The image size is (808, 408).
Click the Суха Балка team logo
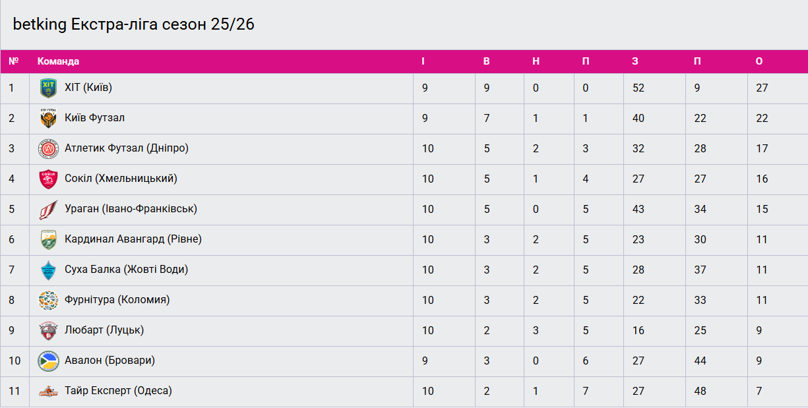[48, 270]
